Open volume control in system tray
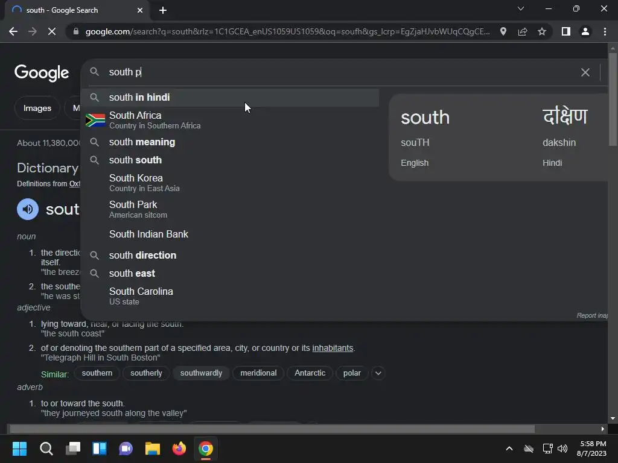The height and width of the screenshot is (463, 618). 562,449
